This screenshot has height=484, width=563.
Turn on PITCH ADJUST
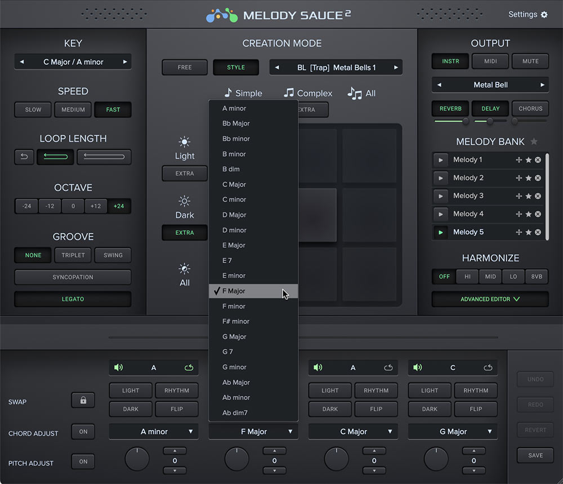point(83,461)
